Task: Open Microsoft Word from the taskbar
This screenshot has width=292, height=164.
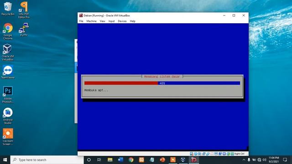Action: pyautogui.click(x=120, y=160)
